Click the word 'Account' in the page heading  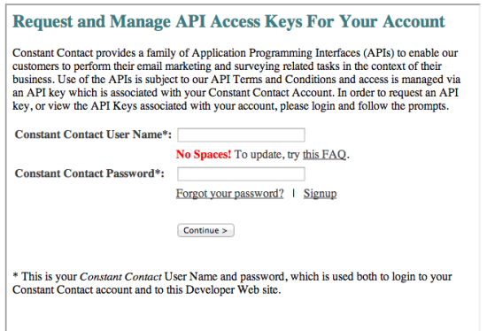(x=414, y=22)
